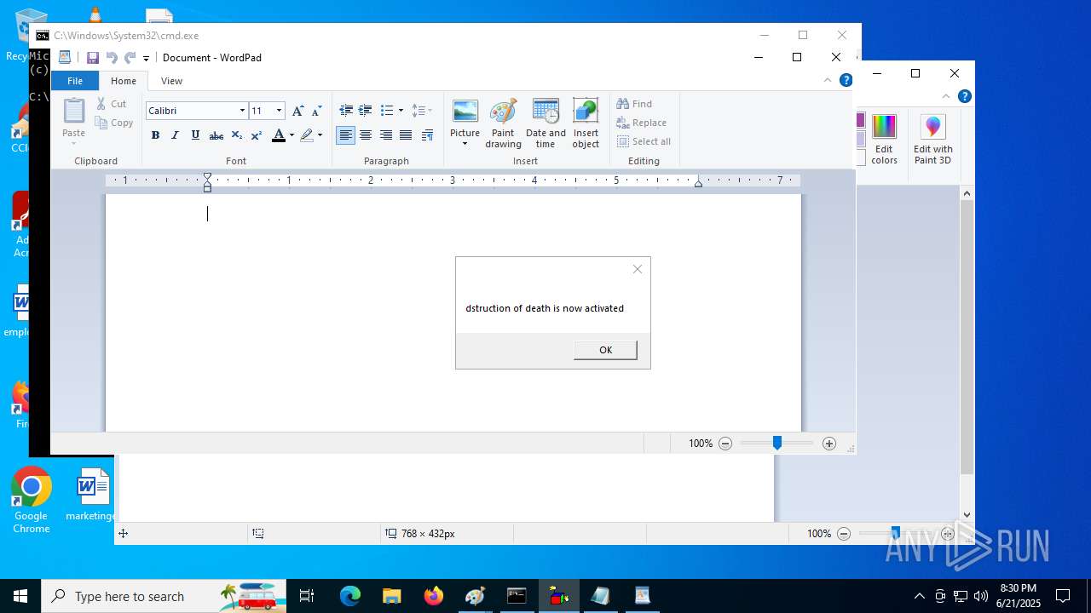
Task: Collapse the WordPad ribbon
Action: pos(827,81)
